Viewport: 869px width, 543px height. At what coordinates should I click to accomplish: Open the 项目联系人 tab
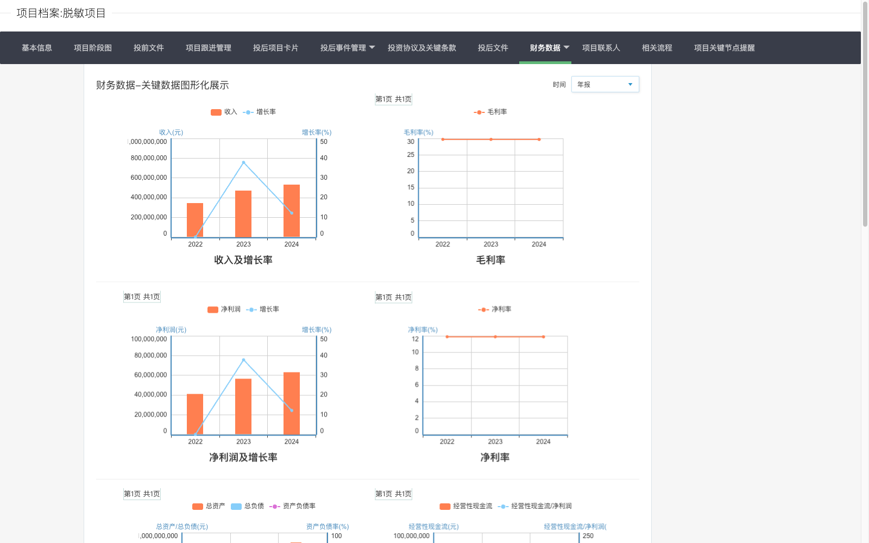tap(601, 48)
